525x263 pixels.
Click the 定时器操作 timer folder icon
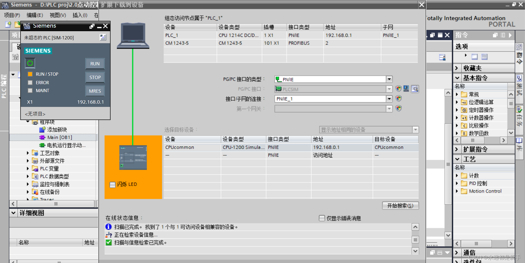[x=464, y=110]
